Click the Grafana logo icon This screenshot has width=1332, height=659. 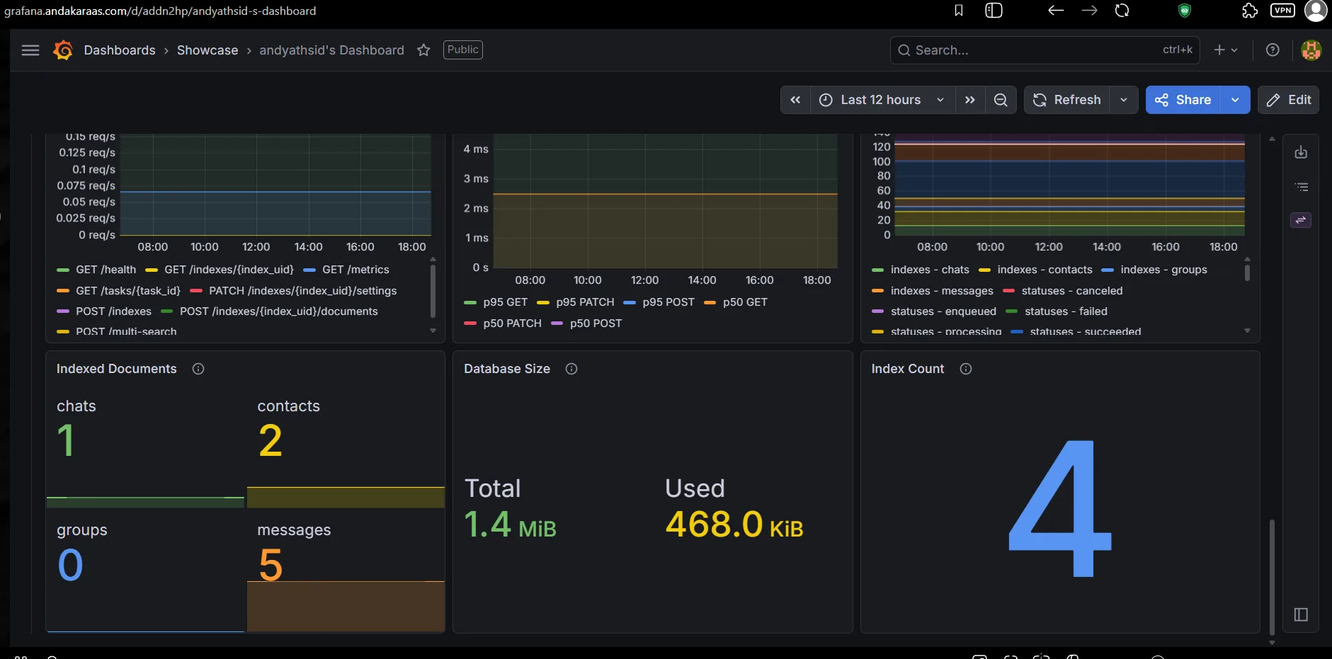(63, 50)
